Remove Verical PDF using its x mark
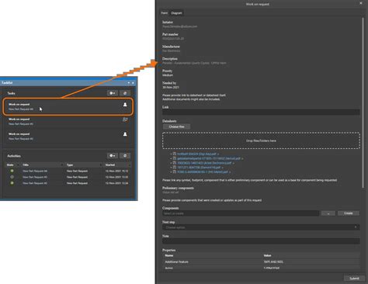The image size is (368, 284). 242,158
